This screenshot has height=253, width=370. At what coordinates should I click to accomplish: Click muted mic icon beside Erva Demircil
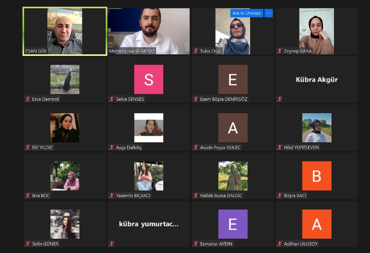pyautogui.click(x=28, y=99)
